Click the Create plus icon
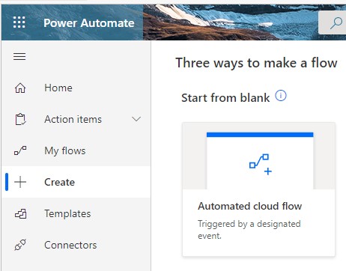 click(20, 182)
